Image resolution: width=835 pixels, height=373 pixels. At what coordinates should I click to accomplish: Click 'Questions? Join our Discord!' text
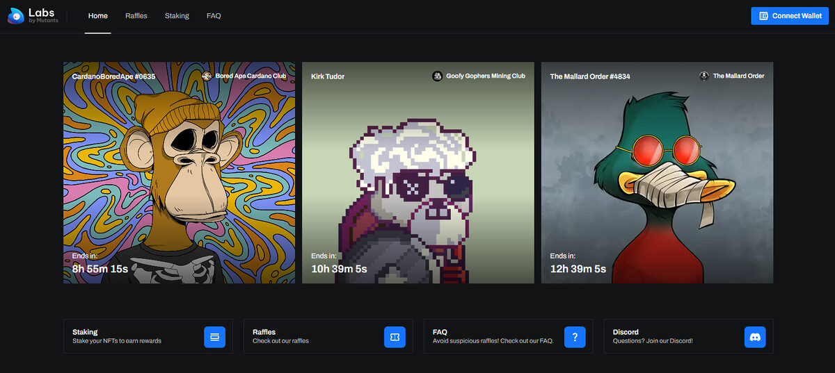tap(653, 341)
